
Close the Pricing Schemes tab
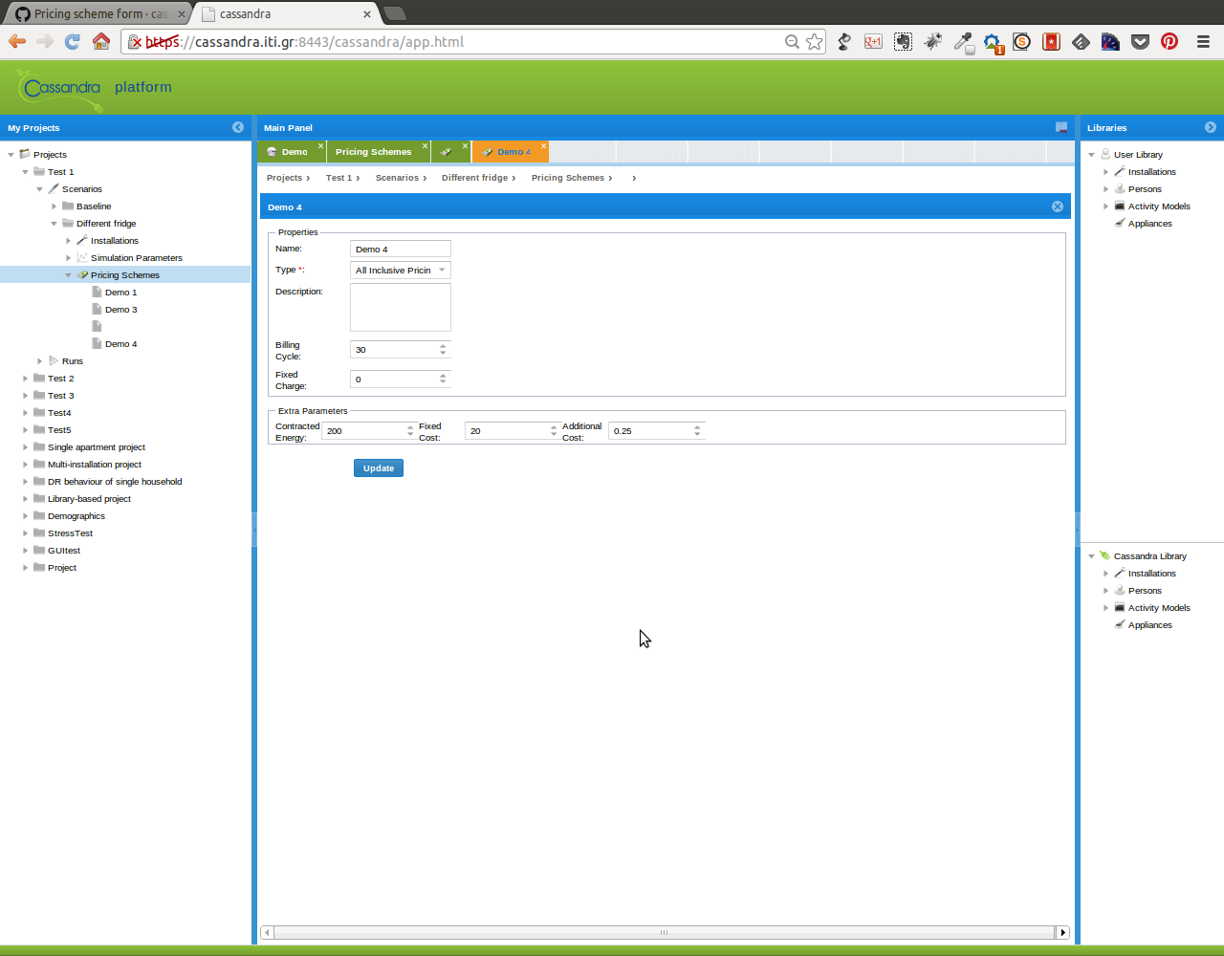point(426,146)
